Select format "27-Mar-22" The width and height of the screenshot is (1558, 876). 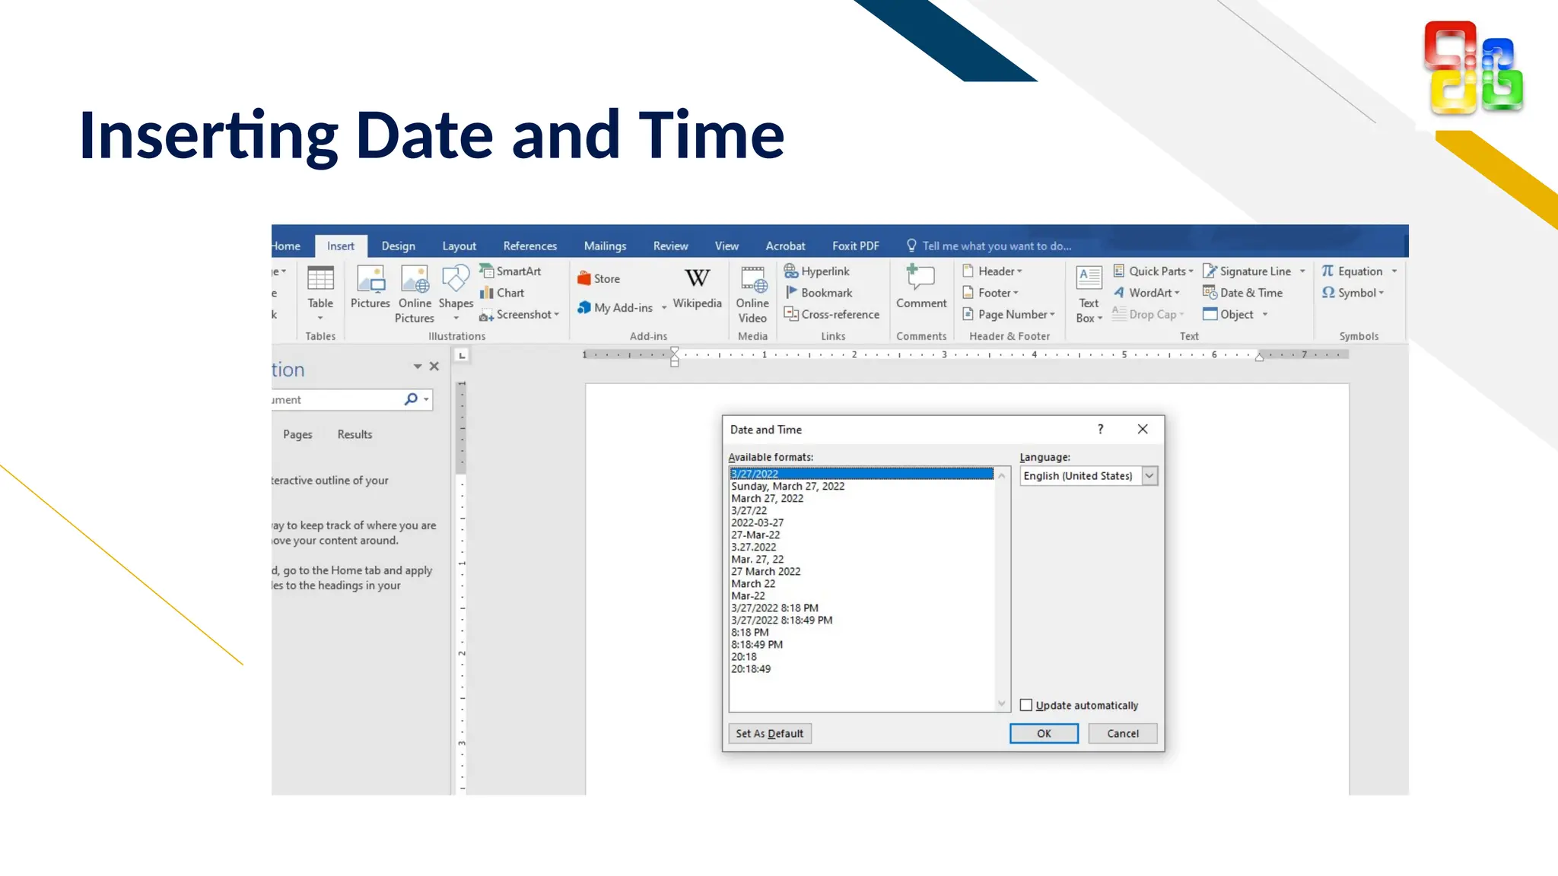862,535
